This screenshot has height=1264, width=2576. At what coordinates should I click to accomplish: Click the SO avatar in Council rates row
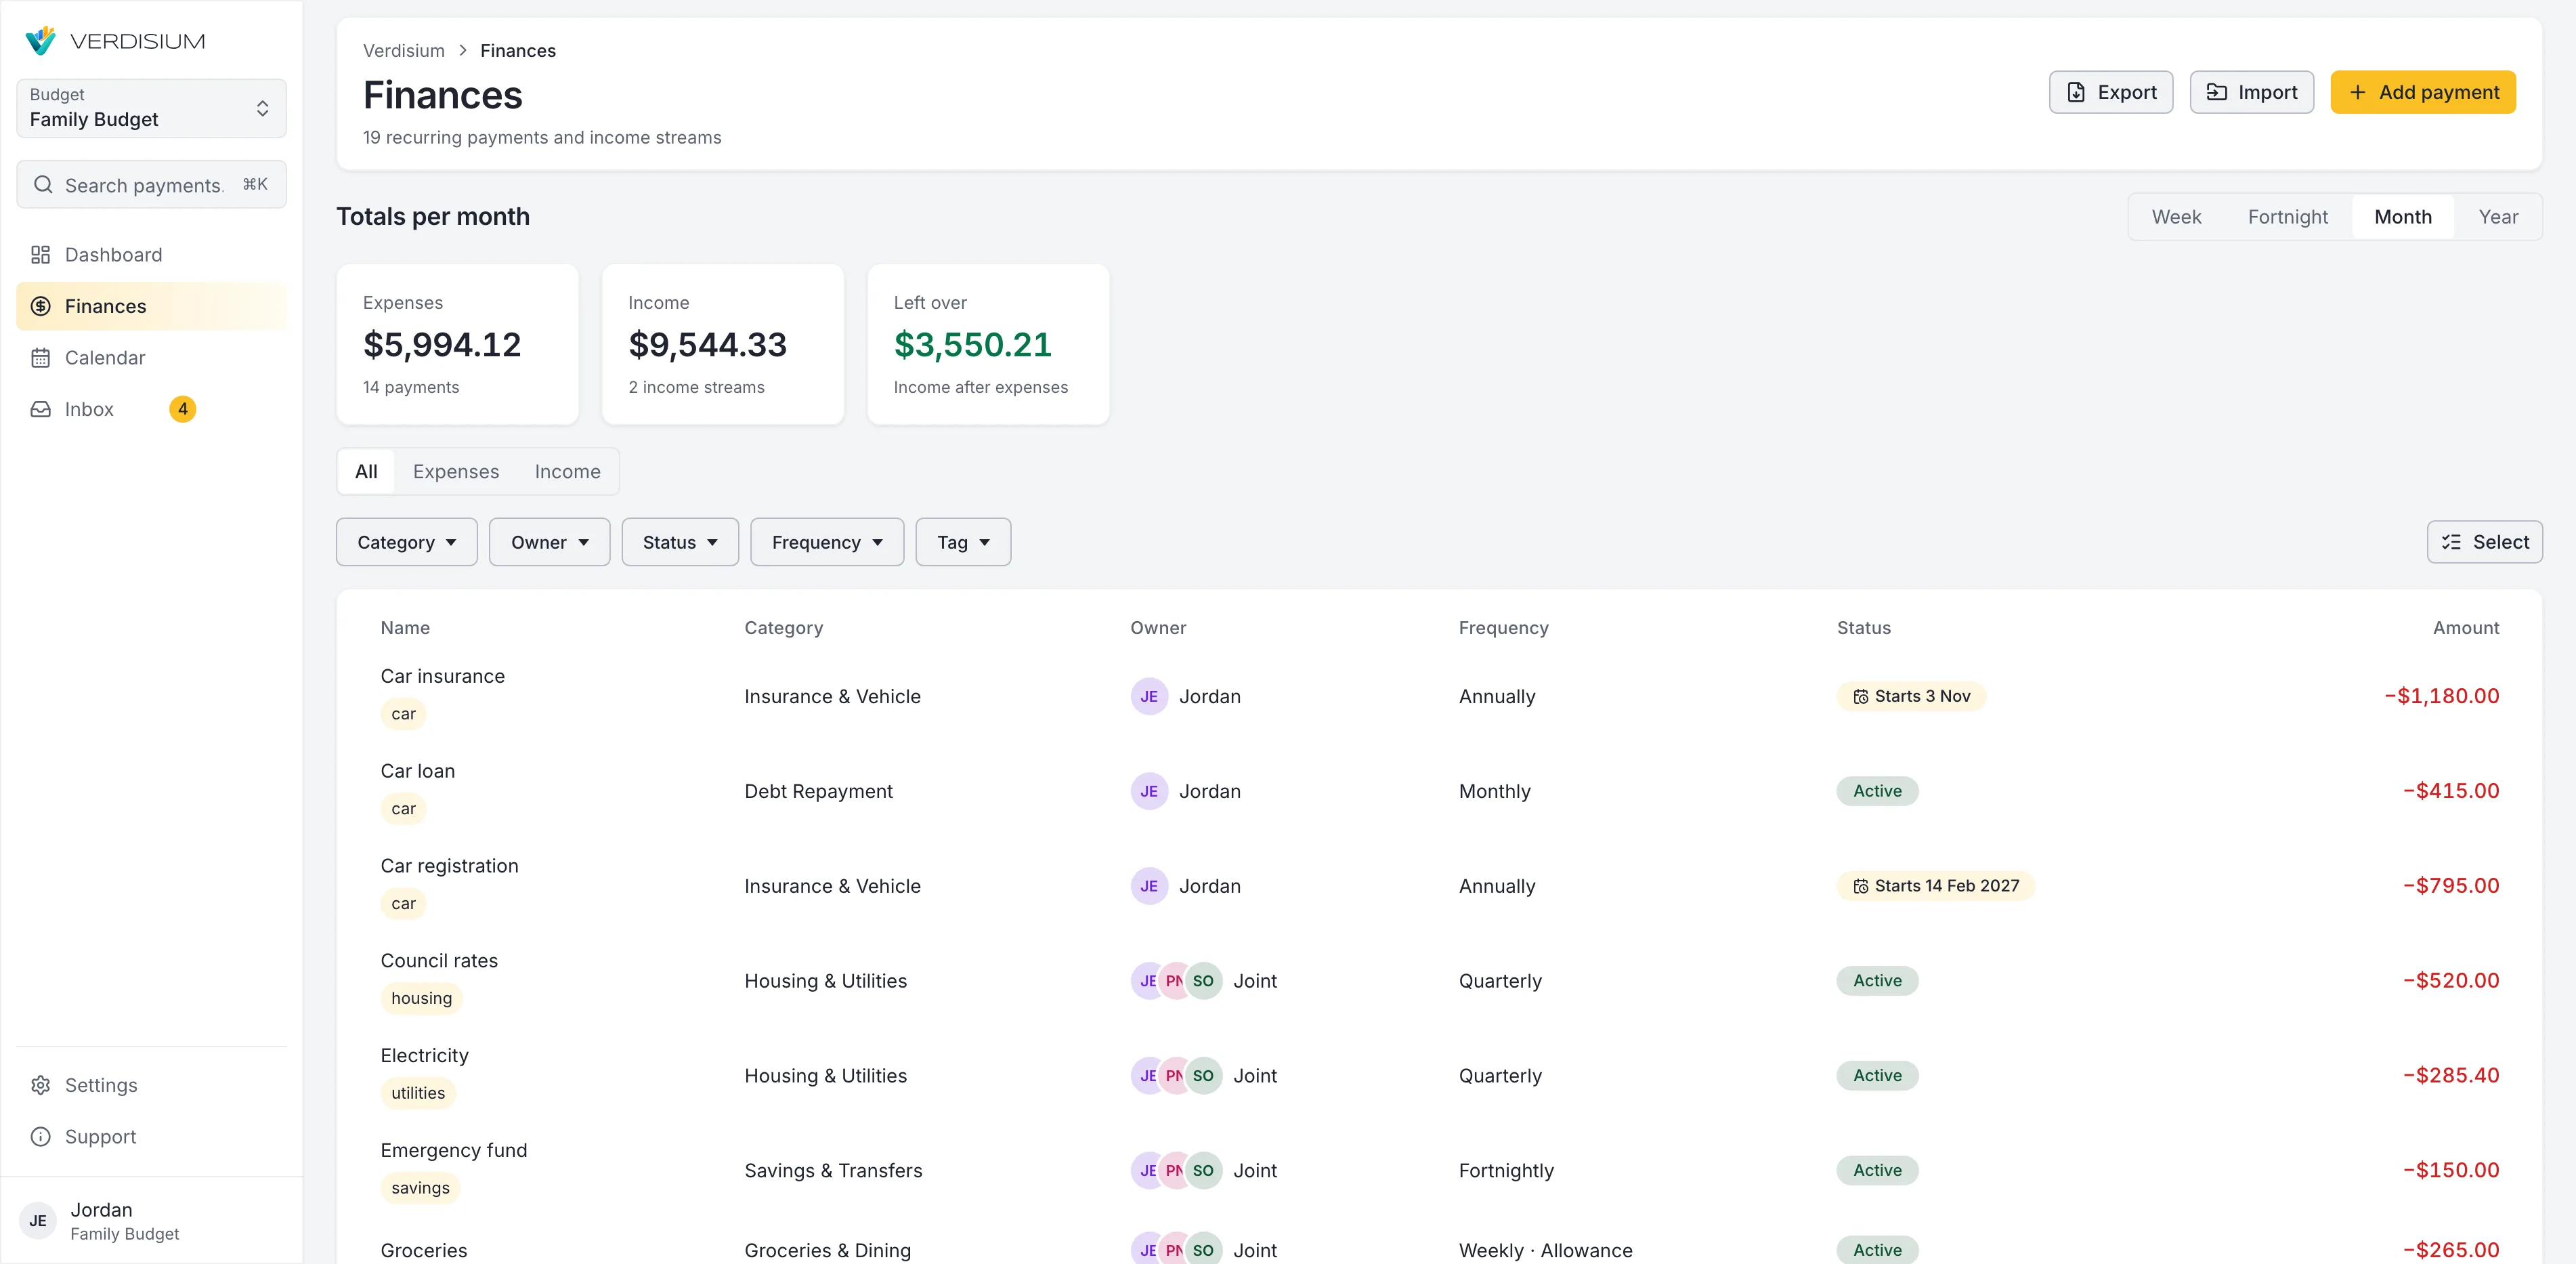(x=1203, y=981)
